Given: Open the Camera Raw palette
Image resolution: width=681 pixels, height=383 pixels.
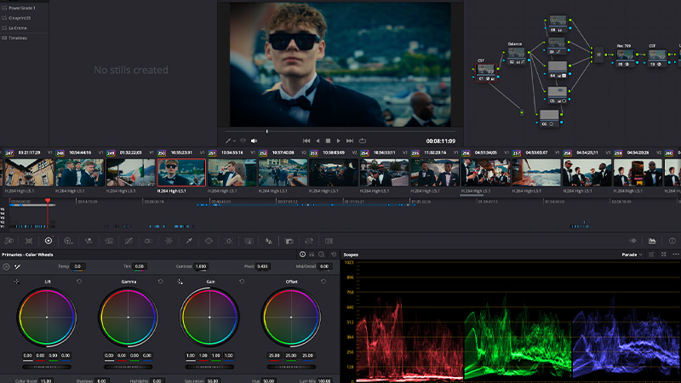Looking at the screenshot, I should [9, 241].
